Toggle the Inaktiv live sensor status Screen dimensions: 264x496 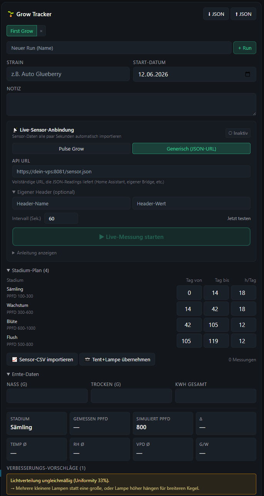click(238, 133)
